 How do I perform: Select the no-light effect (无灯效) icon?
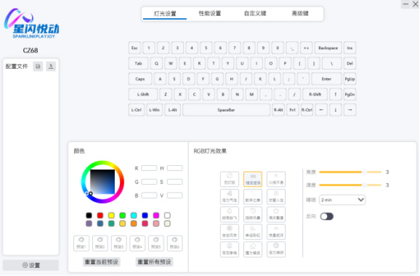[230, 179]
